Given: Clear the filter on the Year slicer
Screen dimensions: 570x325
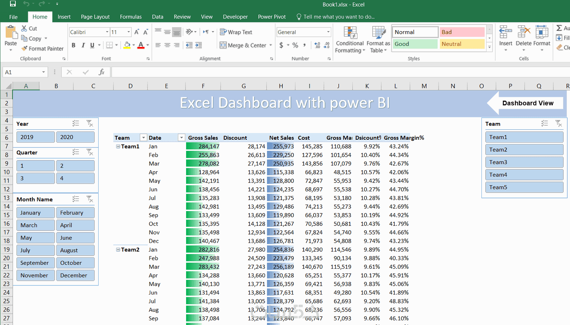Looking at the screenshot, I should coord(90,124).
